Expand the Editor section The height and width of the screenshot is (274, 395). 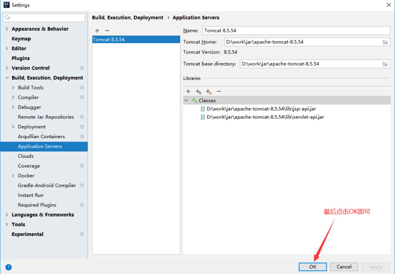coord(7,48)
